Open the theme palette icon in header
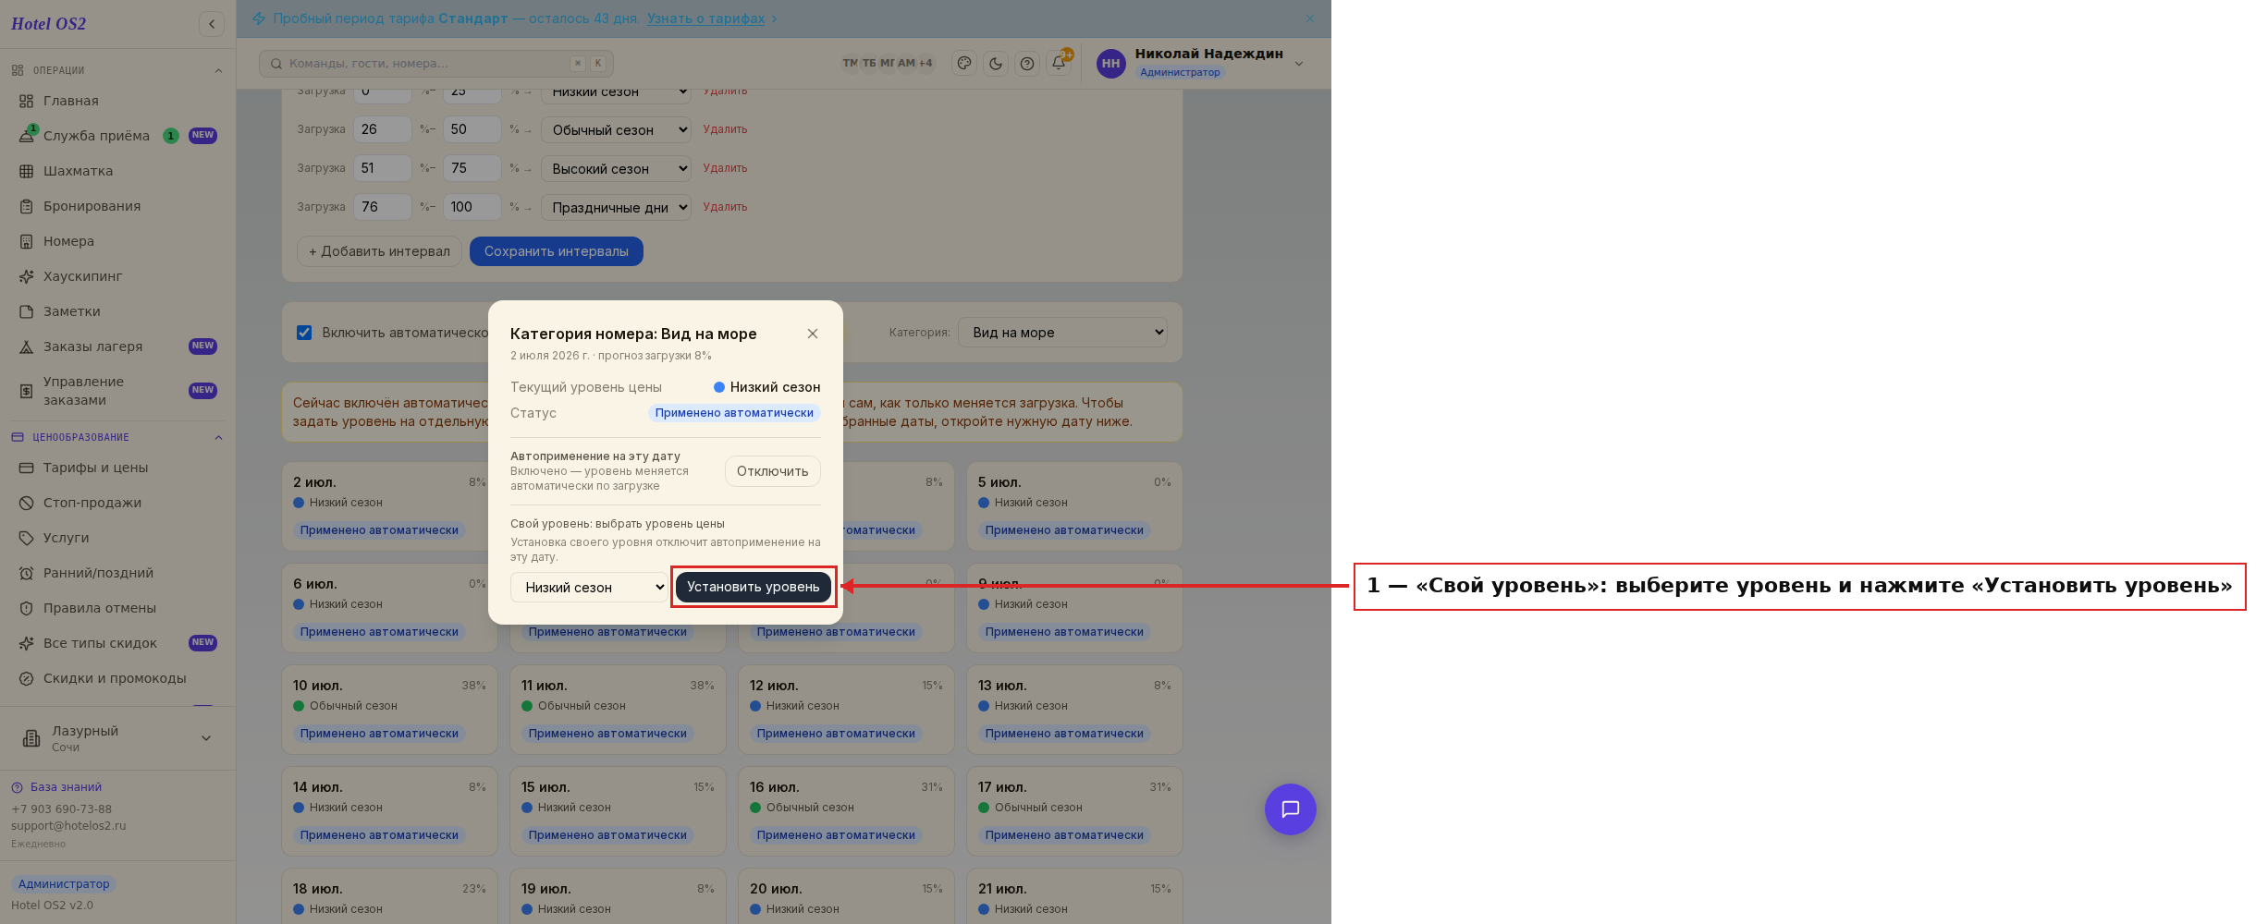Image resolution: width=2268 pixels, height=924 pixels. tap(964, 64)
